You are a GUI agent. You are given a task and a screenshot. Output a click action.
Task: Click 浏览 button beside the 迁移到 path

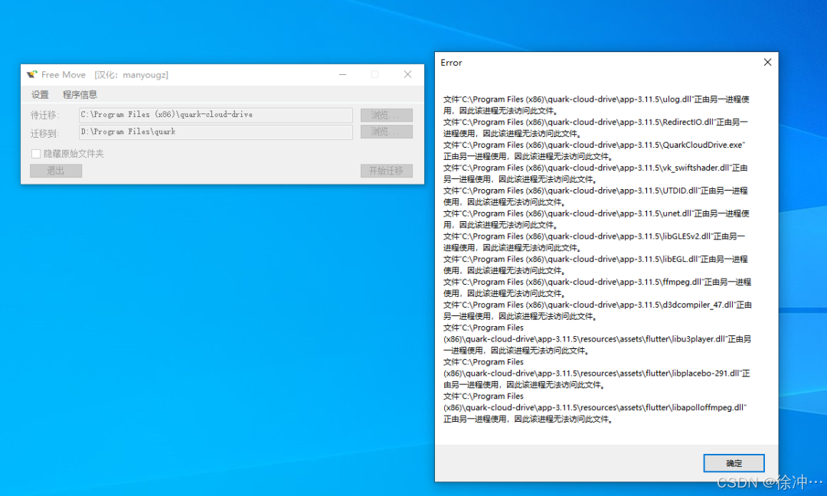[386, 132]
